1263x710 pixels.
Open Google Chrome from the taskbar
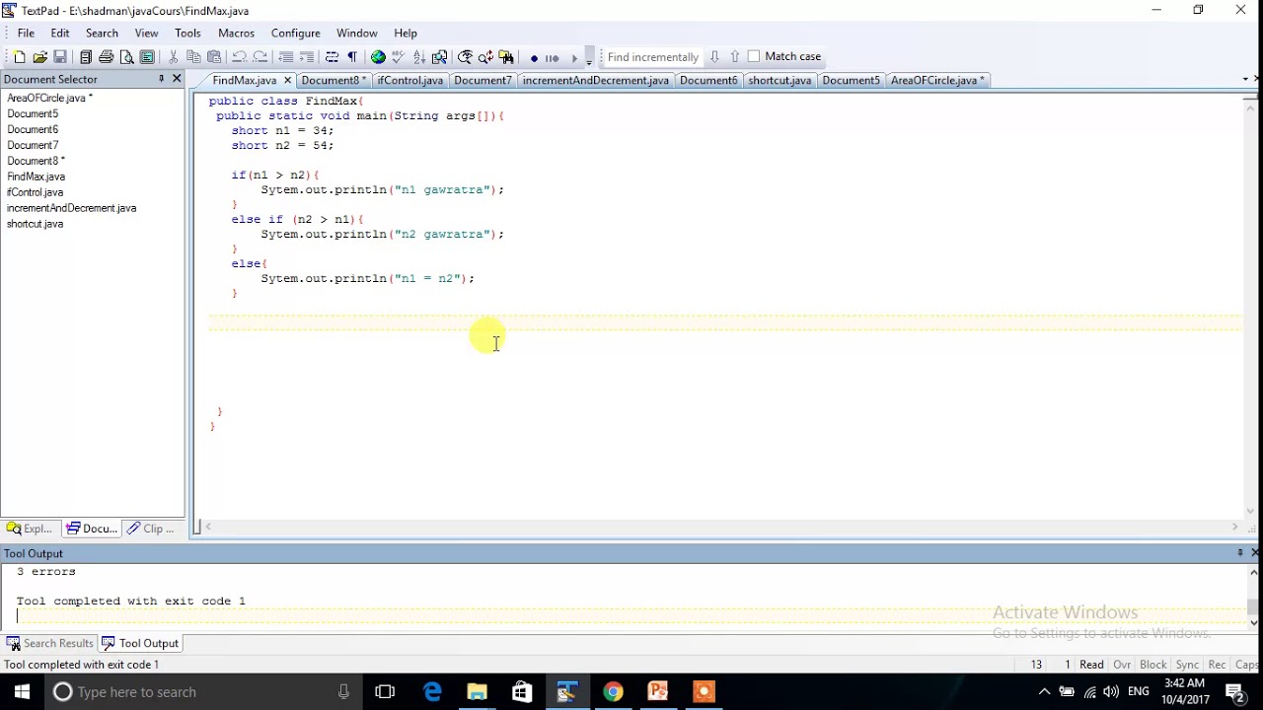click(x=613, y=691)
